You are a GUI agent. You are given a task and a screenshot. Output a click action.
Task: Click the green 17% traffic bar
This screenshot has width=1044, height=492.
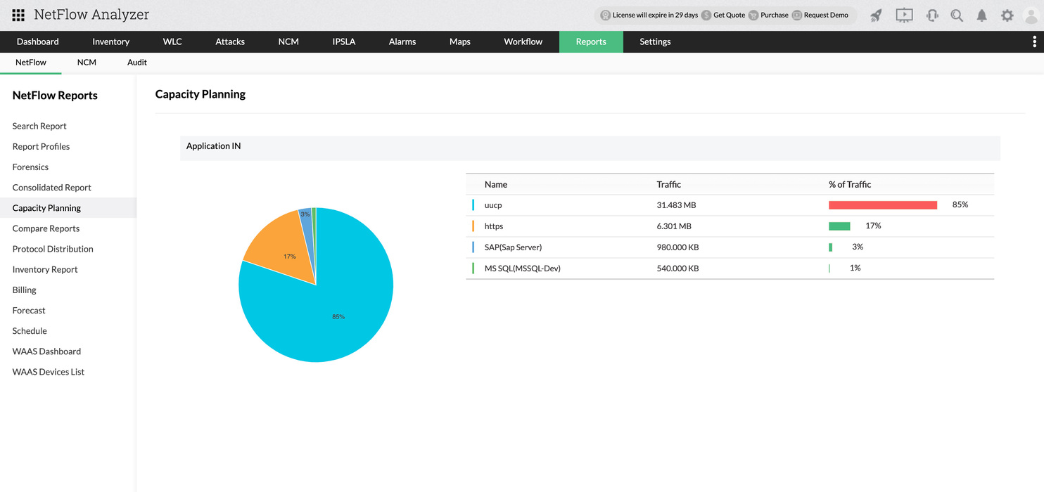839,226
